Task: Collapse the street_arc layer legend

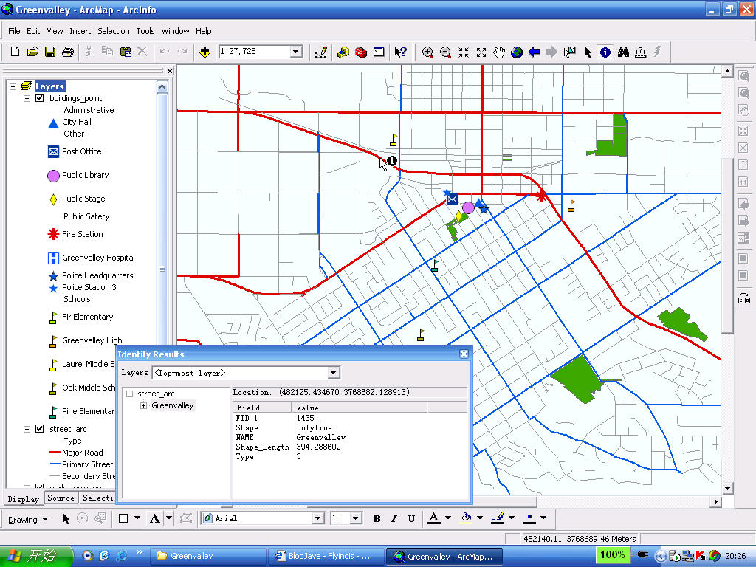Action: (x=27, y=429)
